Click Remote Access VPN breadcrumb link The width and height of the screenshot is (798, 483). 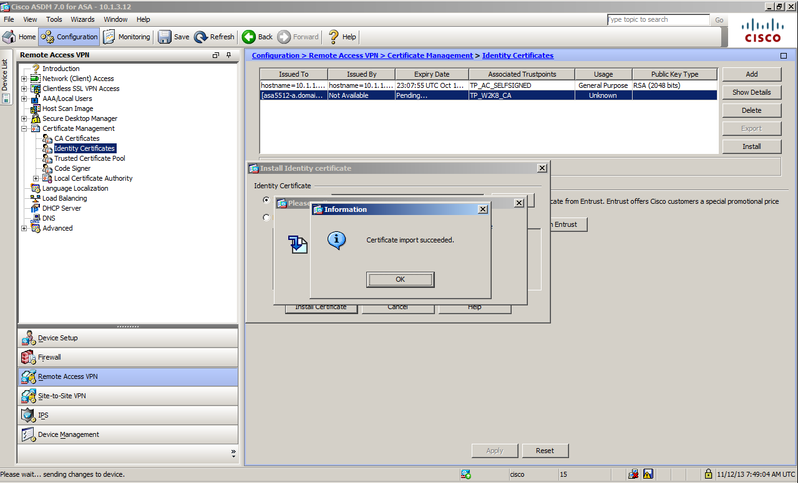344,55
